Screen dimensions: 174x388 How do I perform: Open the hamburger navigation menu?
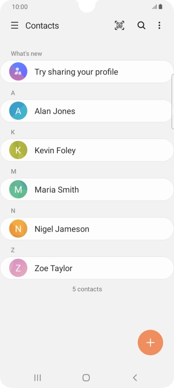[15, 26]
